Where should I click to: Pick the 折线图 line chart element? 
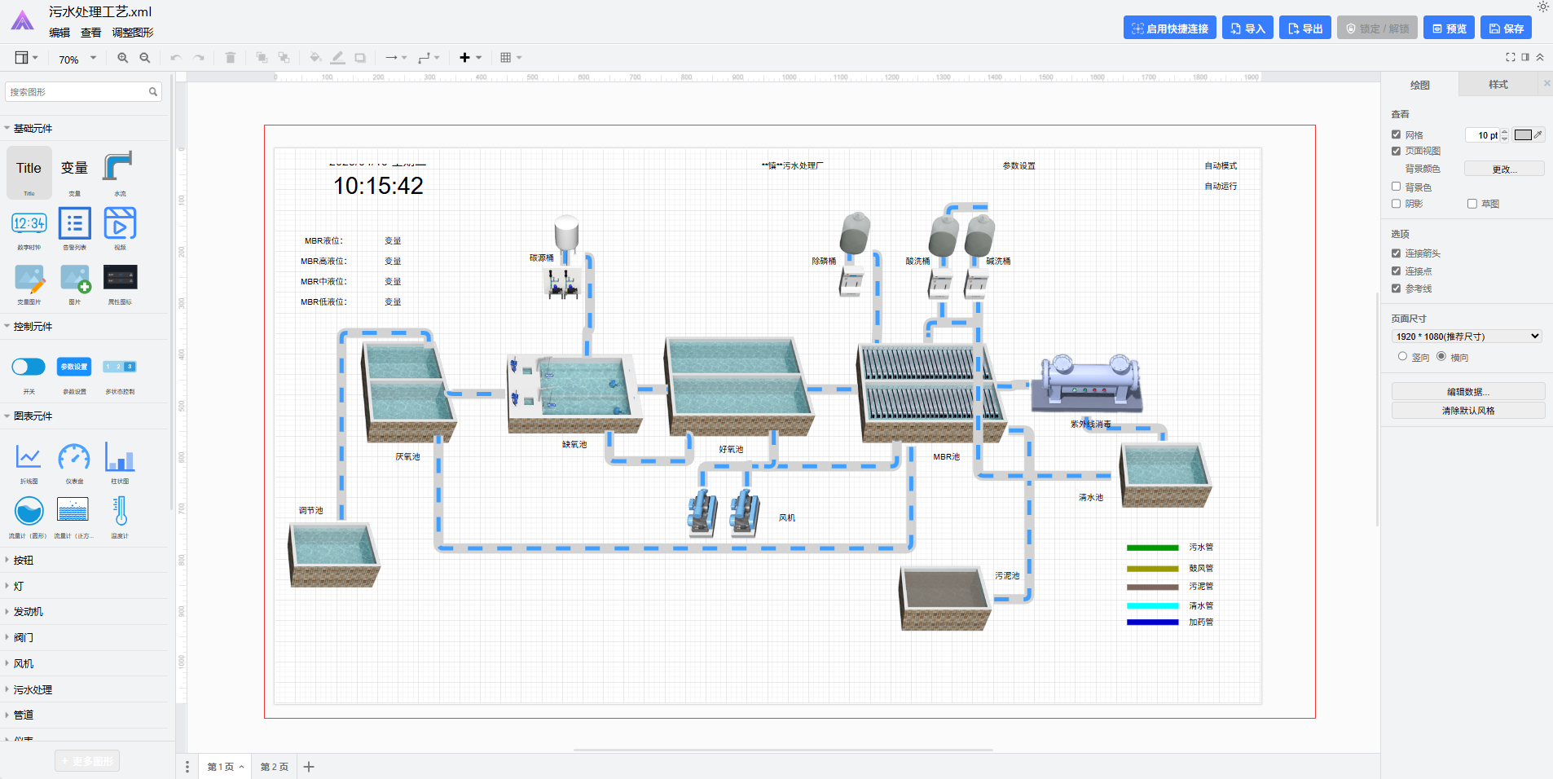[29, 458]
